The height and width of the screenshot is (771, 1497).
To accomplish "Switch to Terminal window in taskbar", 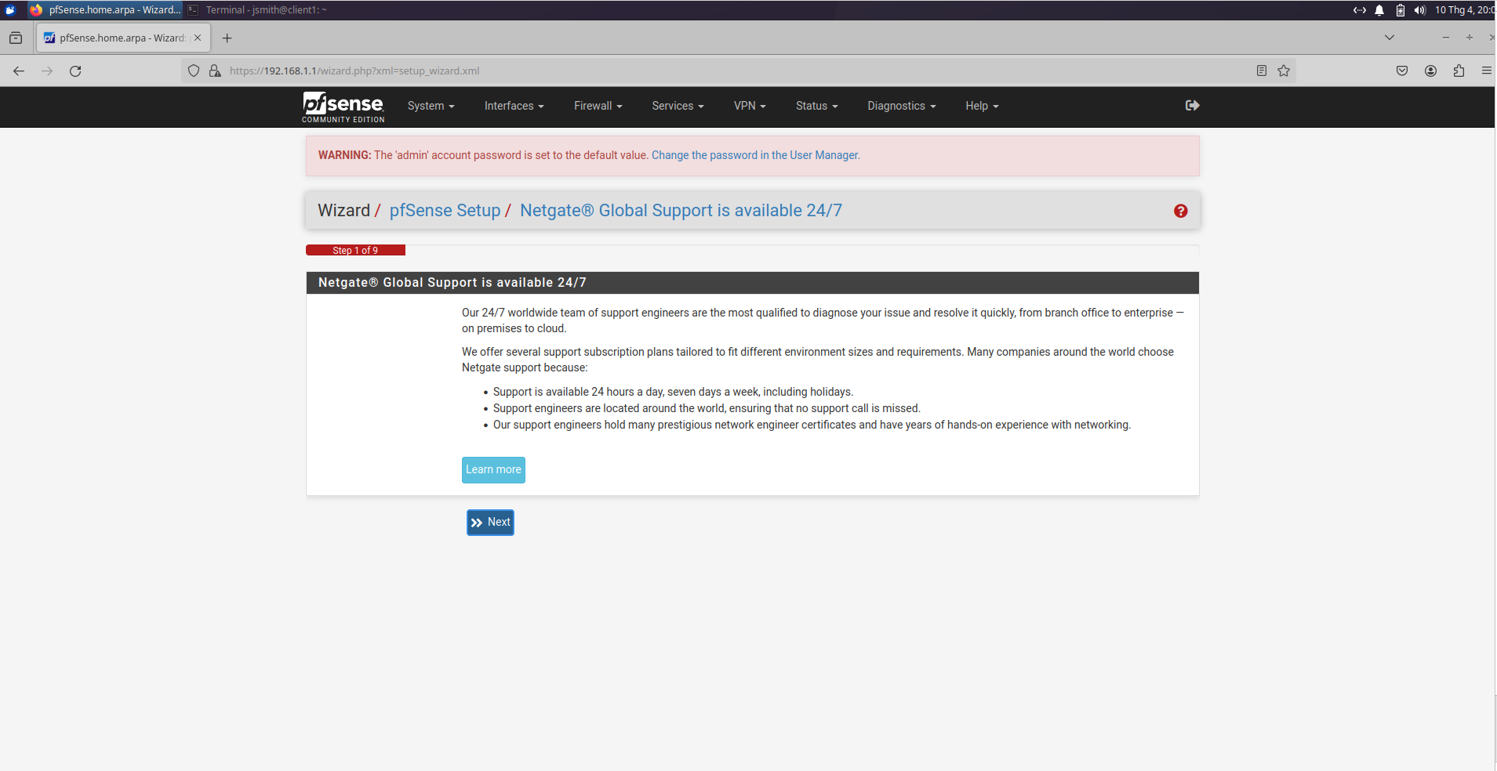I will (x=257, y=10).
